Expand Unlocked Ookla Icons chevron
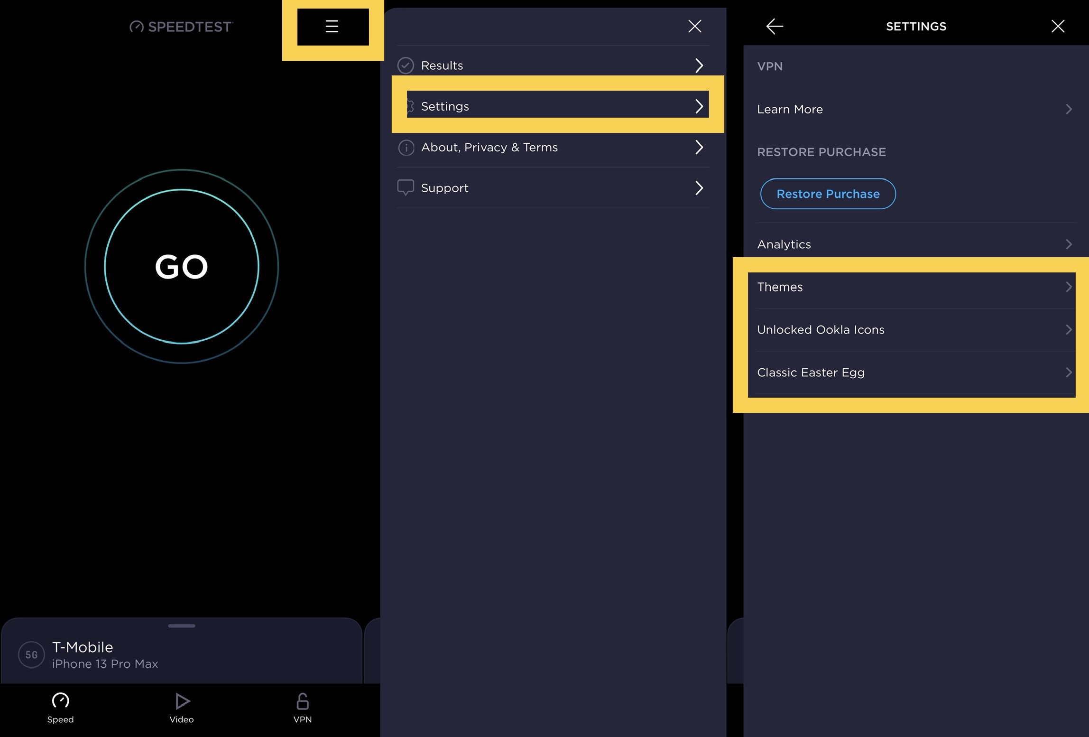 pyautogui.click(x=1069, y=330)
